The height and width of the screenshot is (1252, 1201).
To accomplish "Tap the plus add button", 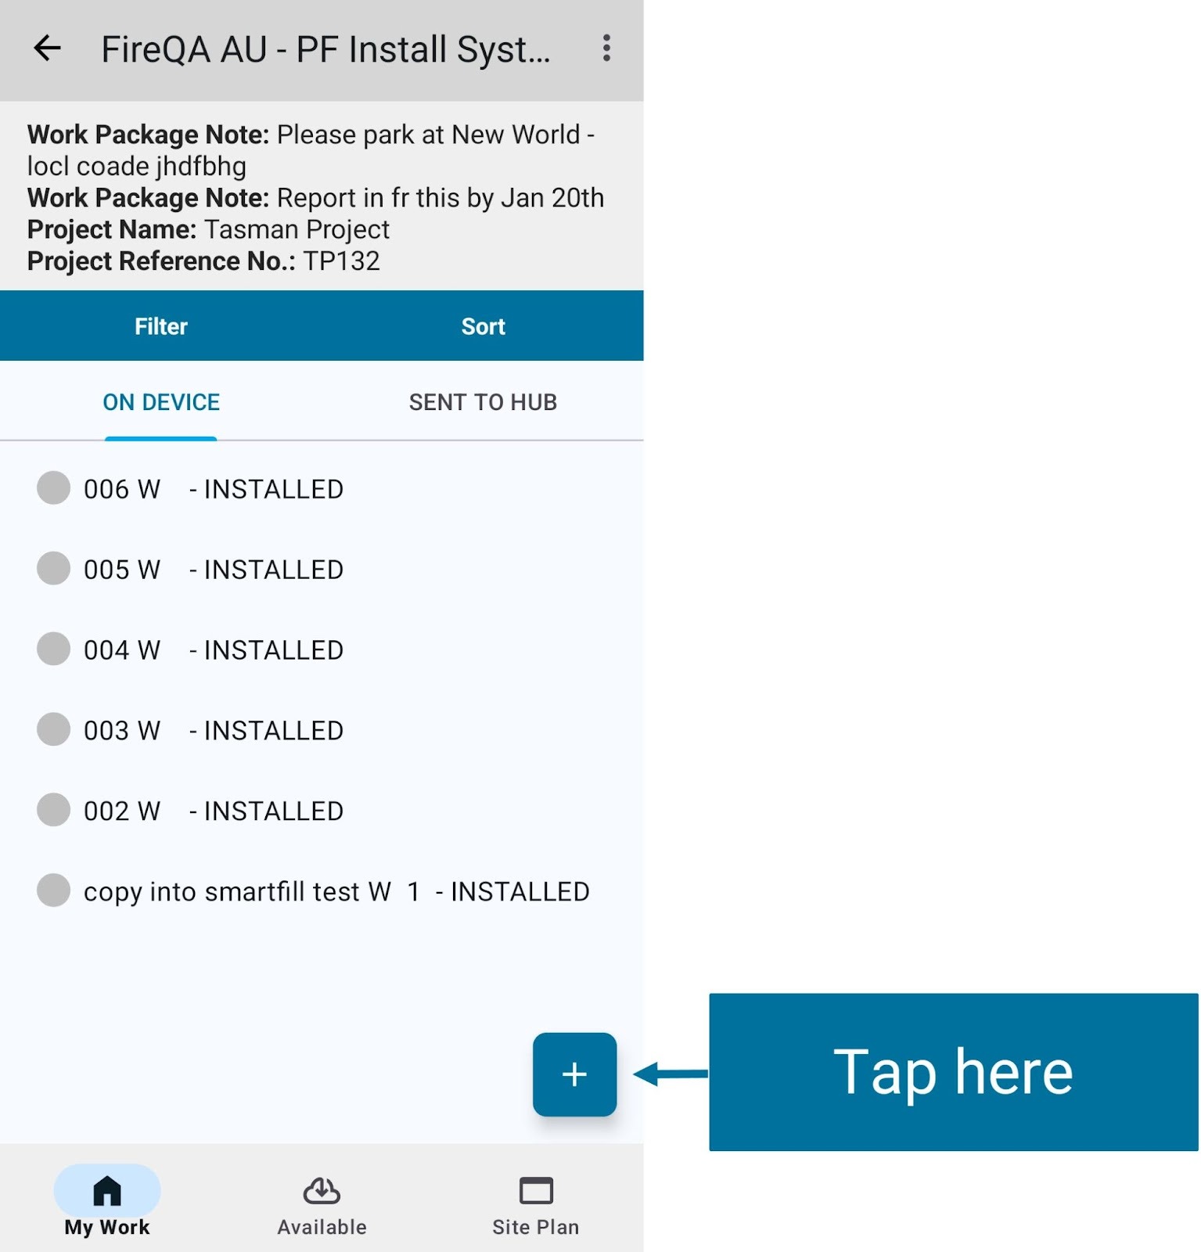I will pyautogui.click(x=574, y=1074).
